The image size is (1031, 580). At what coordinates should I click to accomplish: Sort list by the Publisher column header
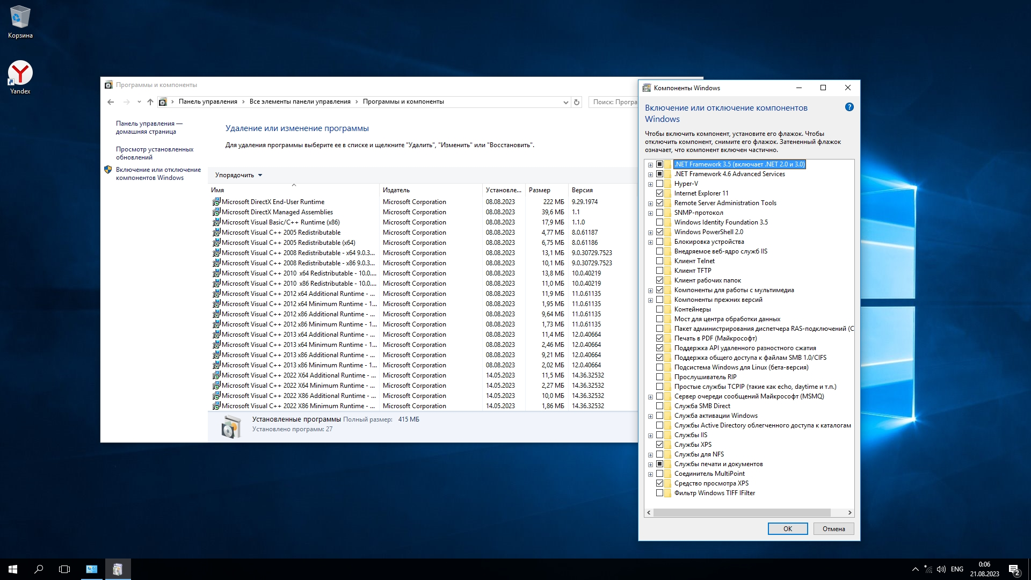click(x=396, y=190)
